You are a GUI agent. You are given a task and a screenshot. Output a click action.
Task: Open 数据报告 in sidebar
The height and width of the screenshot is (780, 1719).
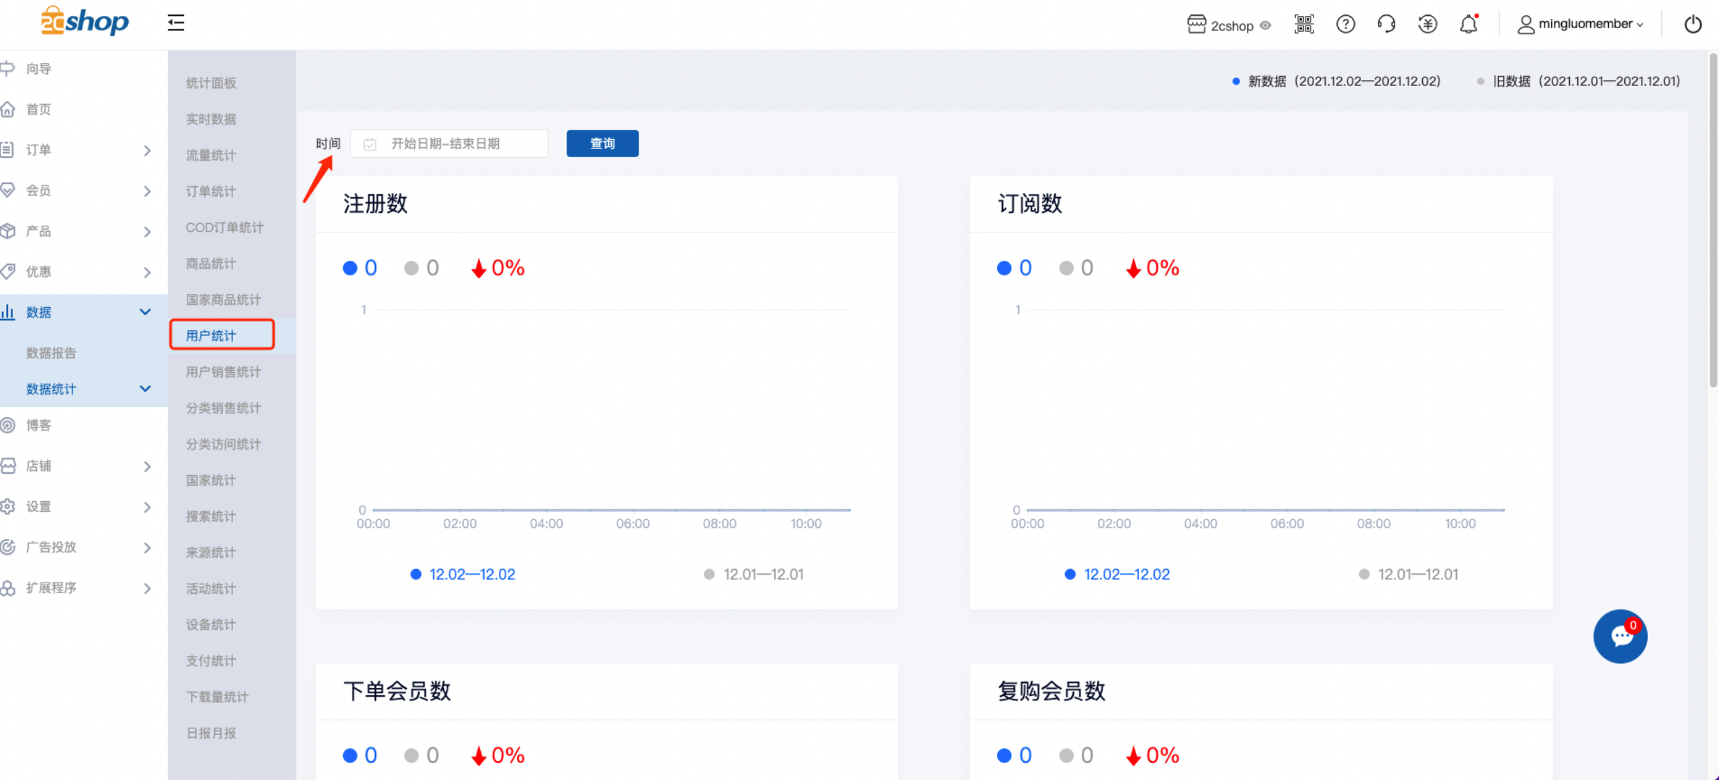tap(51, 353)
